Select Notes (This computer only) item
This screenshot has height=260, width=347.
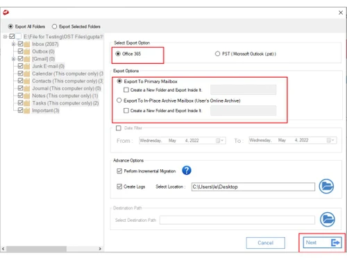[x=65, y=96]
